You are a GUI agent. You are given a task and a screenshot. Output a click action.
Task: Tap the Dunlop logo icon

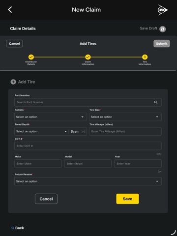162,10
